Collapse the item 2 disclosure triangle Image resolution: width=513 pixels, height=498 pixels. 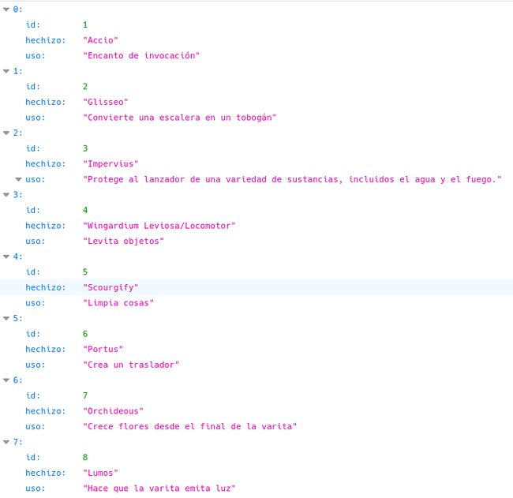[7, 133]
